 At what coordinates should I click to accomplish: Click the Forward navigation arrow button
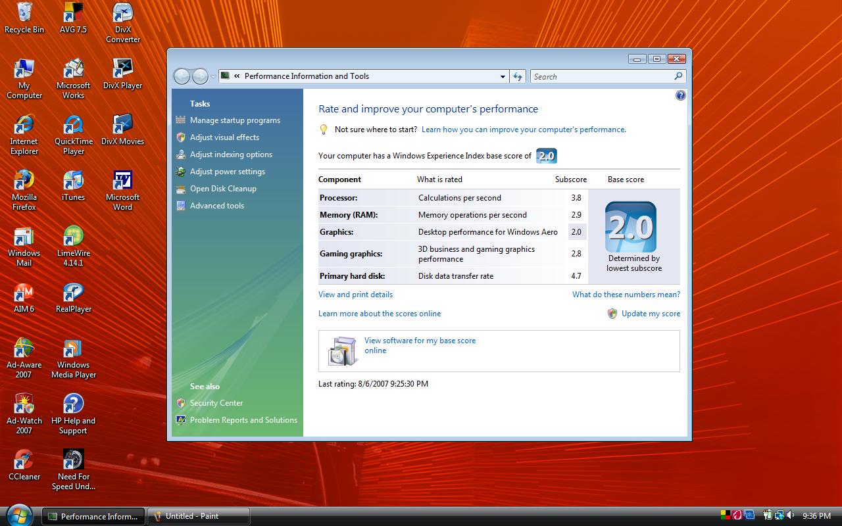tap(200, 76)
